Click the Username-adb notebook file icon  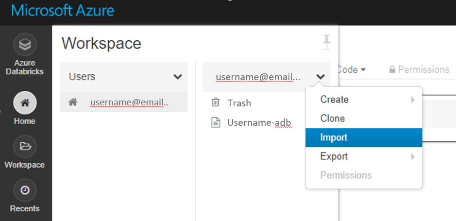[215, 122]
